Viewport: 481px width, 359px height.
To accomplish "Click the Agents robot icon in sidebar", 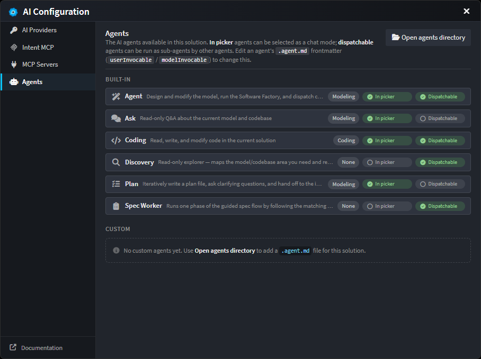I will click(x=14, y=82).
